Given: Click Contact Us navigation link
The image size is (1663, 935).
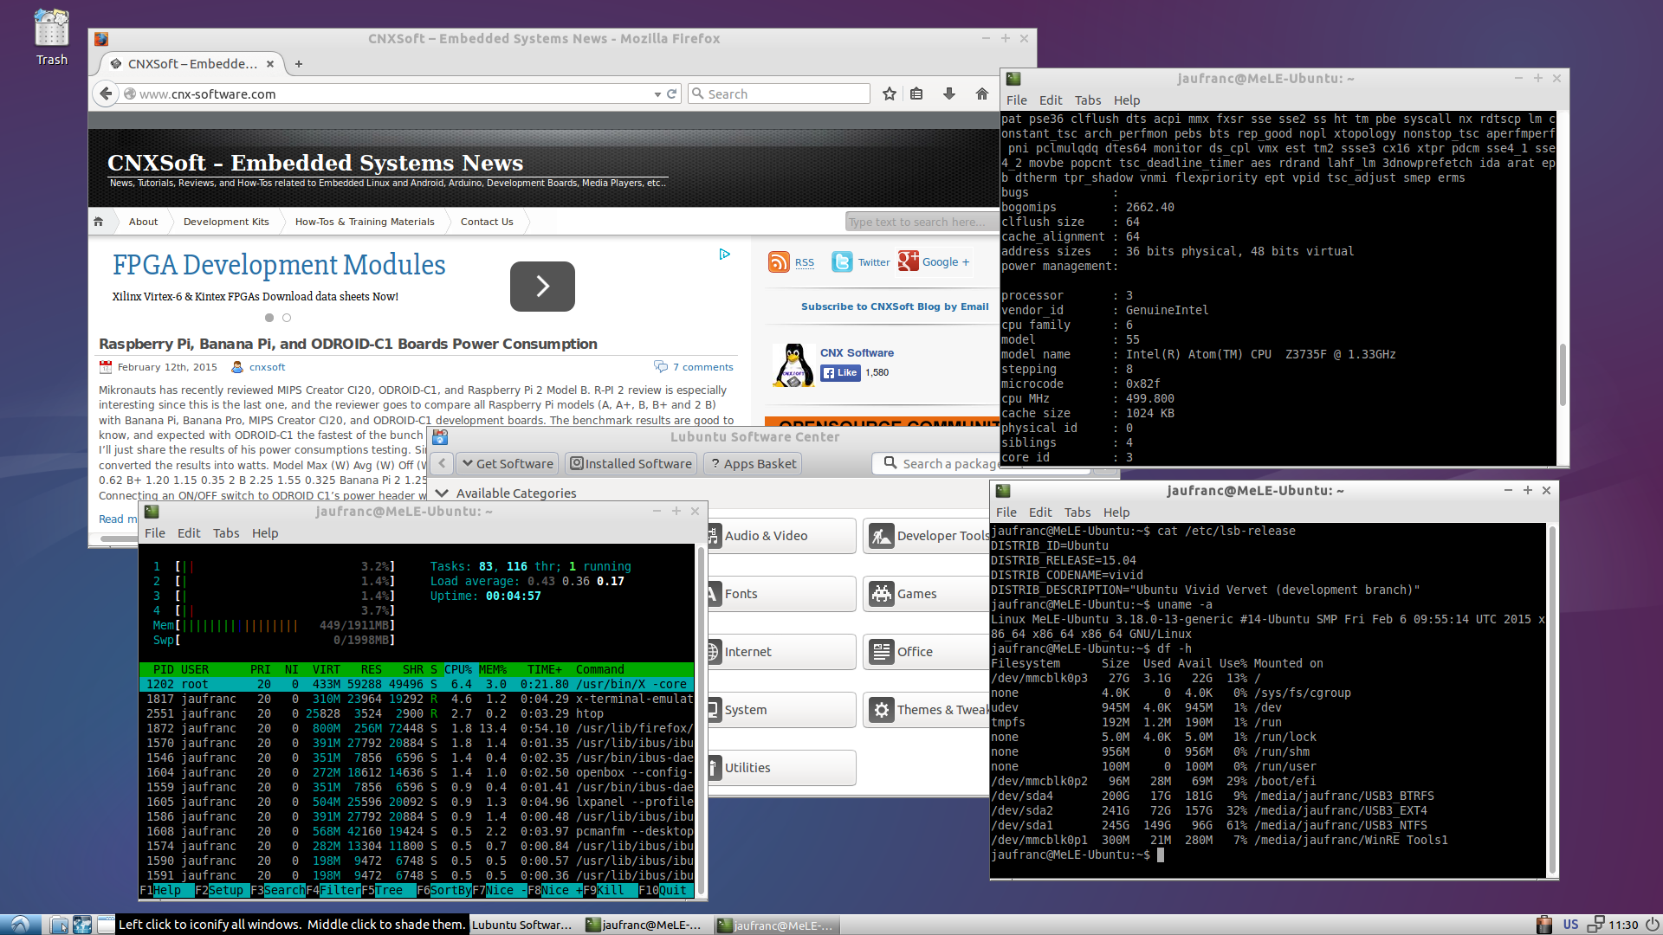Looking at the screenshot, I should pos(487,222).
